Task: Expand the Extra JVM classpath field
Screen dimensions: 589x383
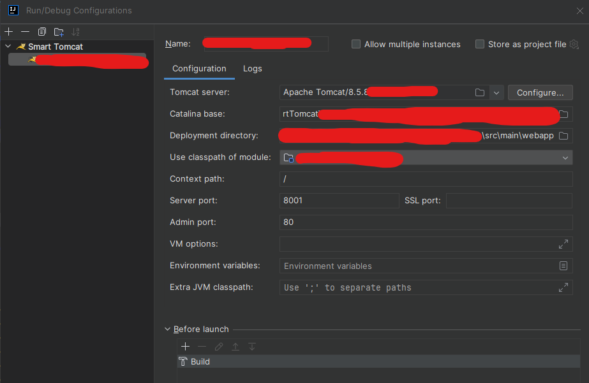Action: pyautogui.click(x=563, y=287)
